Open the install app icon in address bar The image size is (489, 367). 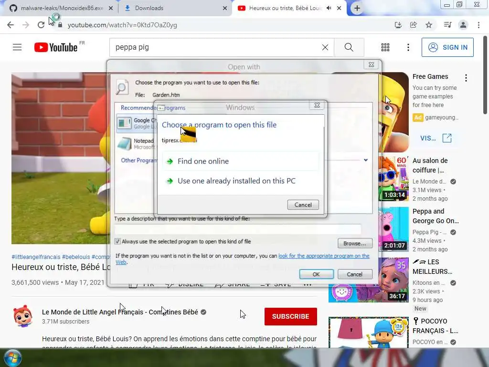click(398, 25)
